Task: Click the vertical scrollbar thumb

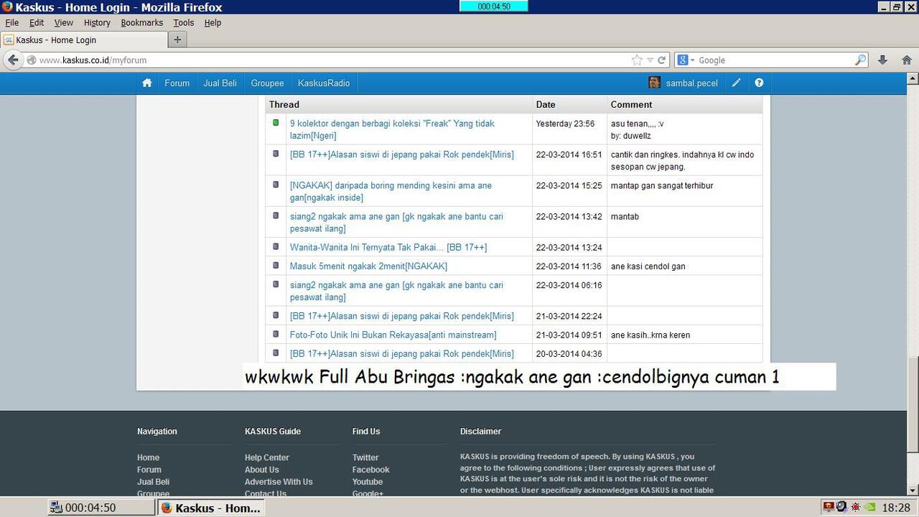Action: click(x=913, y=405)
